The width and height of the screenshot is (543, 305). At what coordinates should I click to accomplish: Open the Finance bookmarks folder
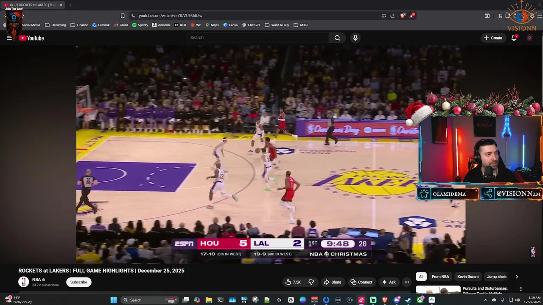79,25
